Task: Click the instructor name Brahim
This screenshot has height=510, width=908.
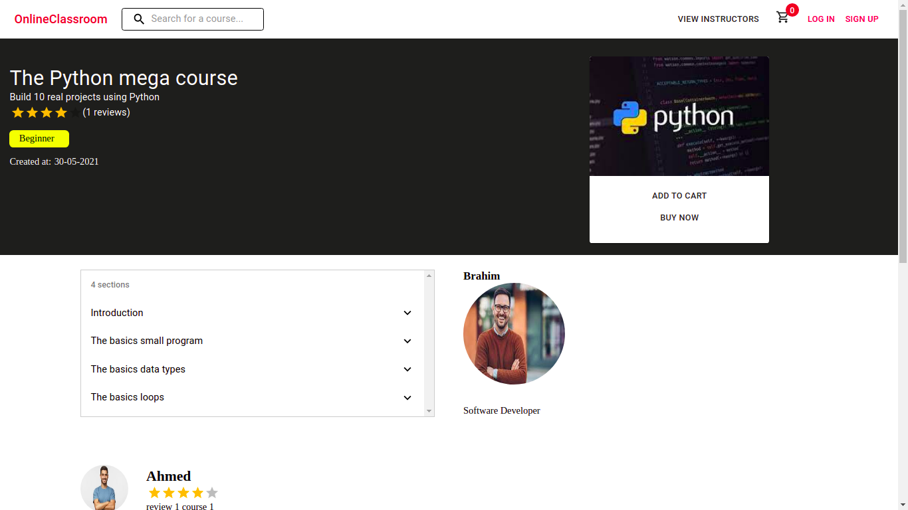Action: pos(482,276)
